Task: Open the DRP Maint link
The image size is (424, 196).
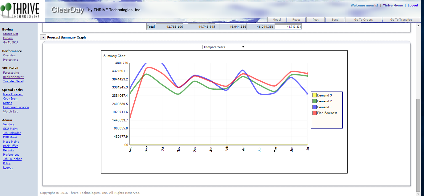Action: 10,137
